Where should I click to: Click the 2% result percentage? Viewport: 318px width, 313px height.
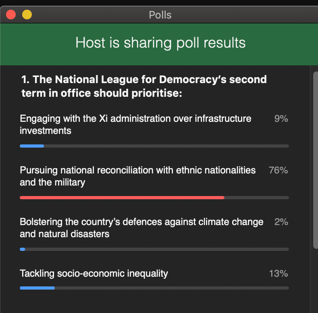[x=281, y=222]
